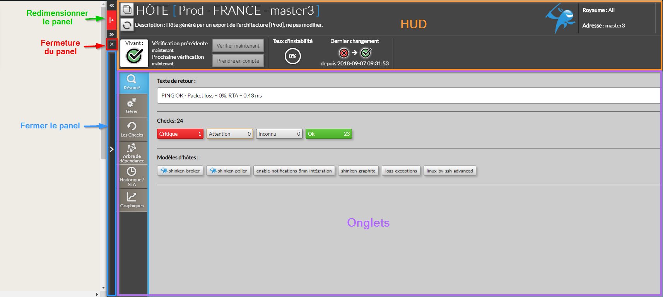
Task: Click the linux_by_ssh_advanced template tag
Action: coord(449,171)
